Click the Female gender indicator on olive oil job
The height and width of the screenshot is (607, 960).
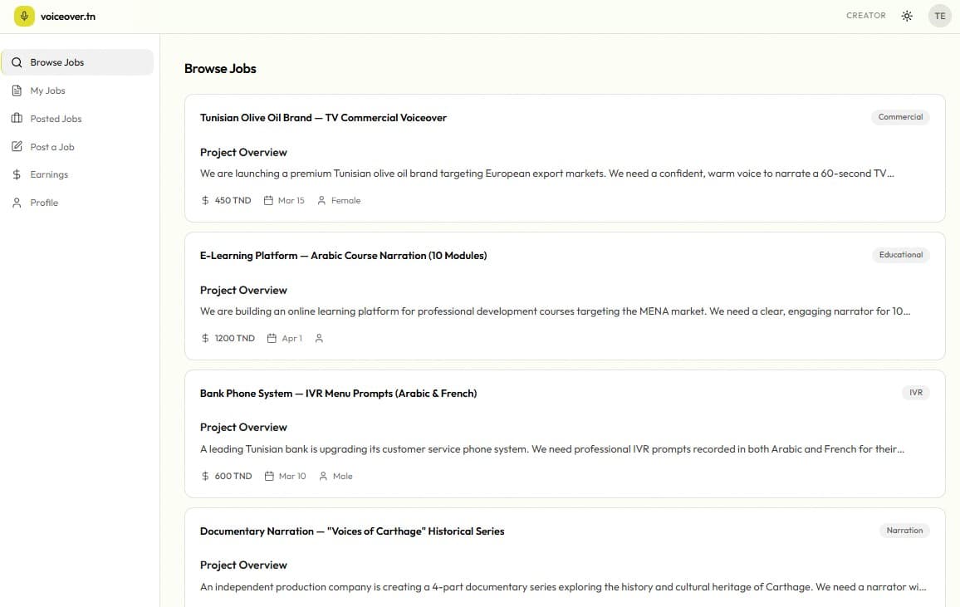click(338, 199)
